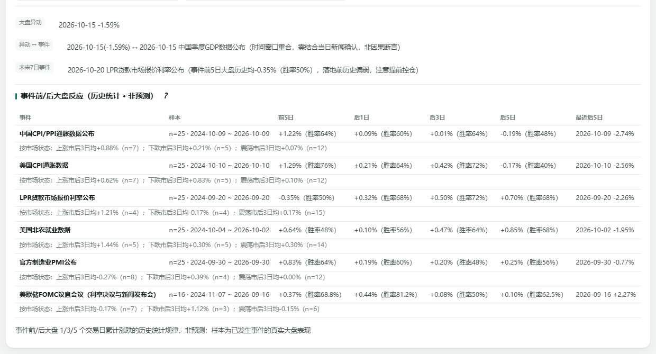Click the 后5日 column header

[508, 117]
